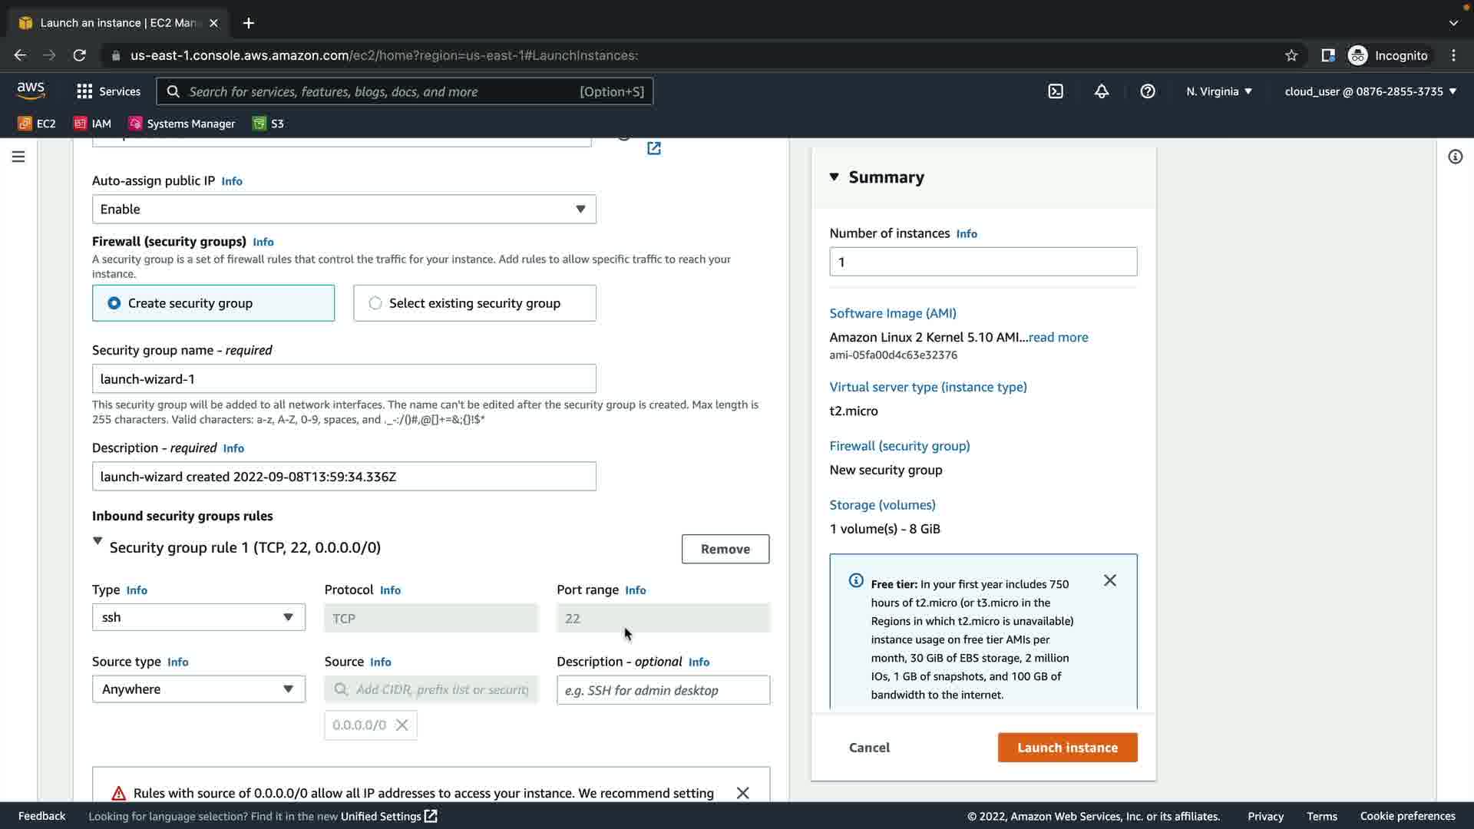Open Source type Anywhere dropdown
The image size is (1474, 829).
[x=198, y=689]
